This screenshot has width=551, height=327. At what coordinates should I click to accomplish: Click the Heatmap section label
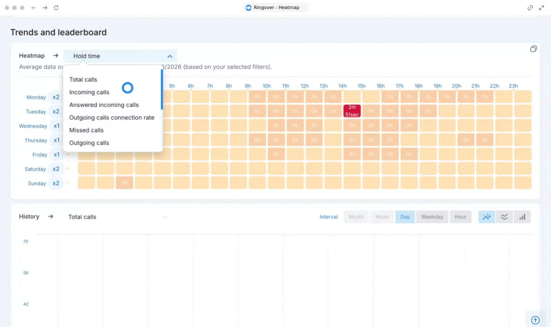32,56
